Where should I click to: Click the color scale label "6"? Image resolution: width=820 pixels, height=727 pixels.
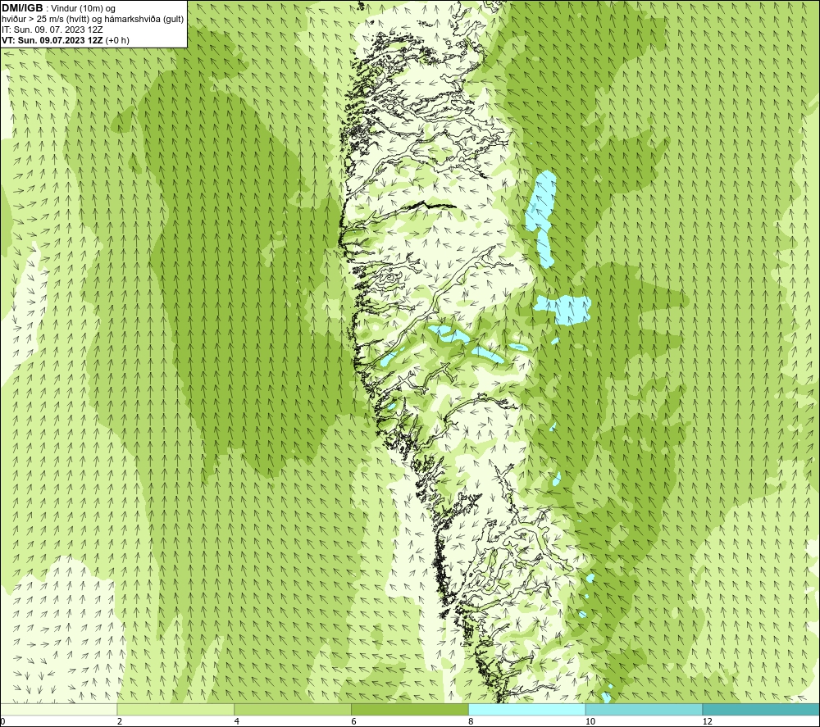click(x=354, y=722)
